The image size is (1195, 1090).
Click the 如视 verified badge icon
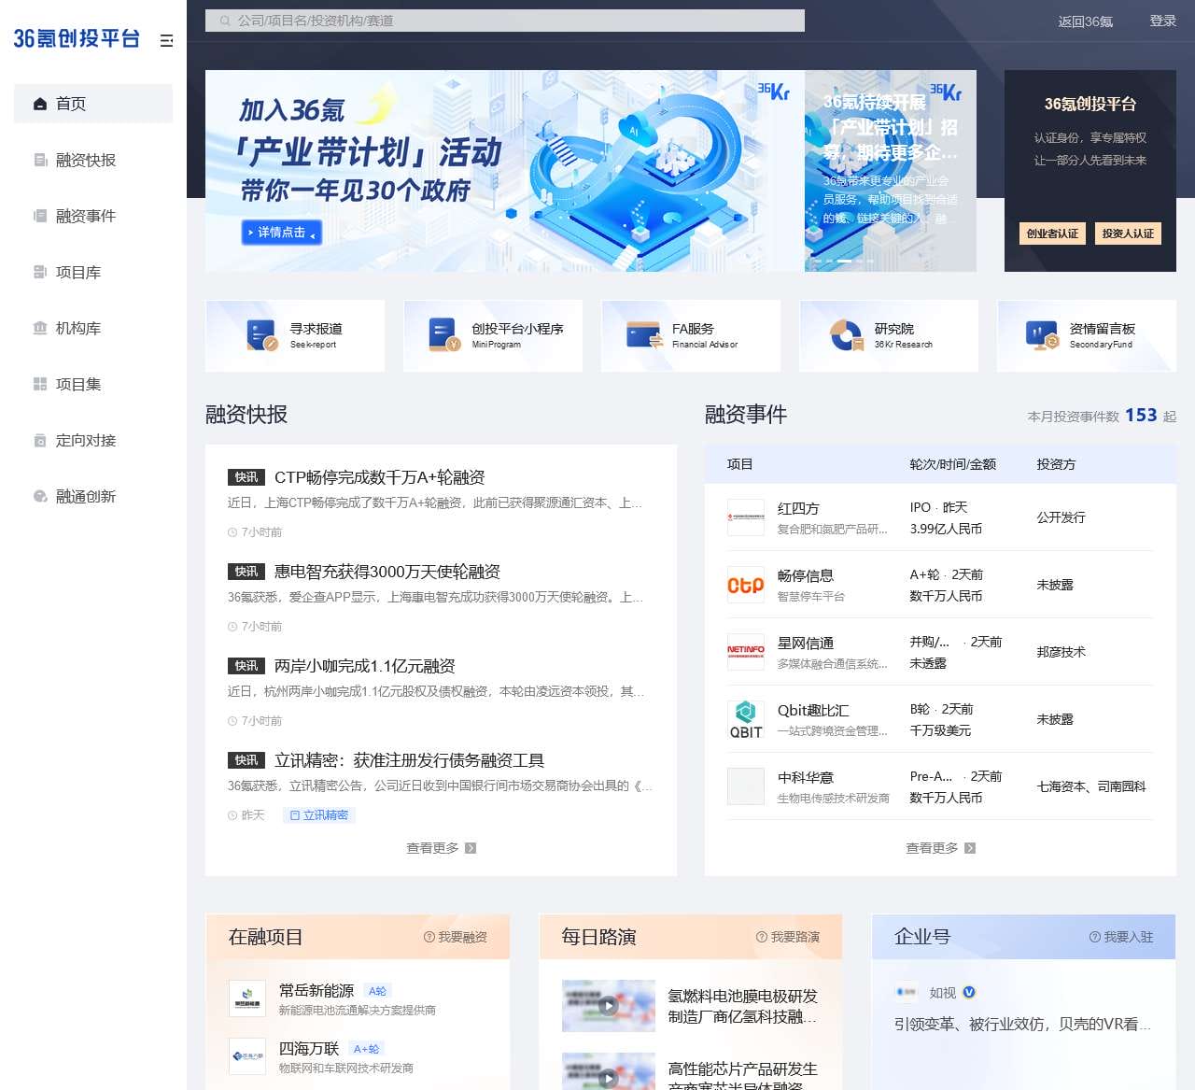969,992
